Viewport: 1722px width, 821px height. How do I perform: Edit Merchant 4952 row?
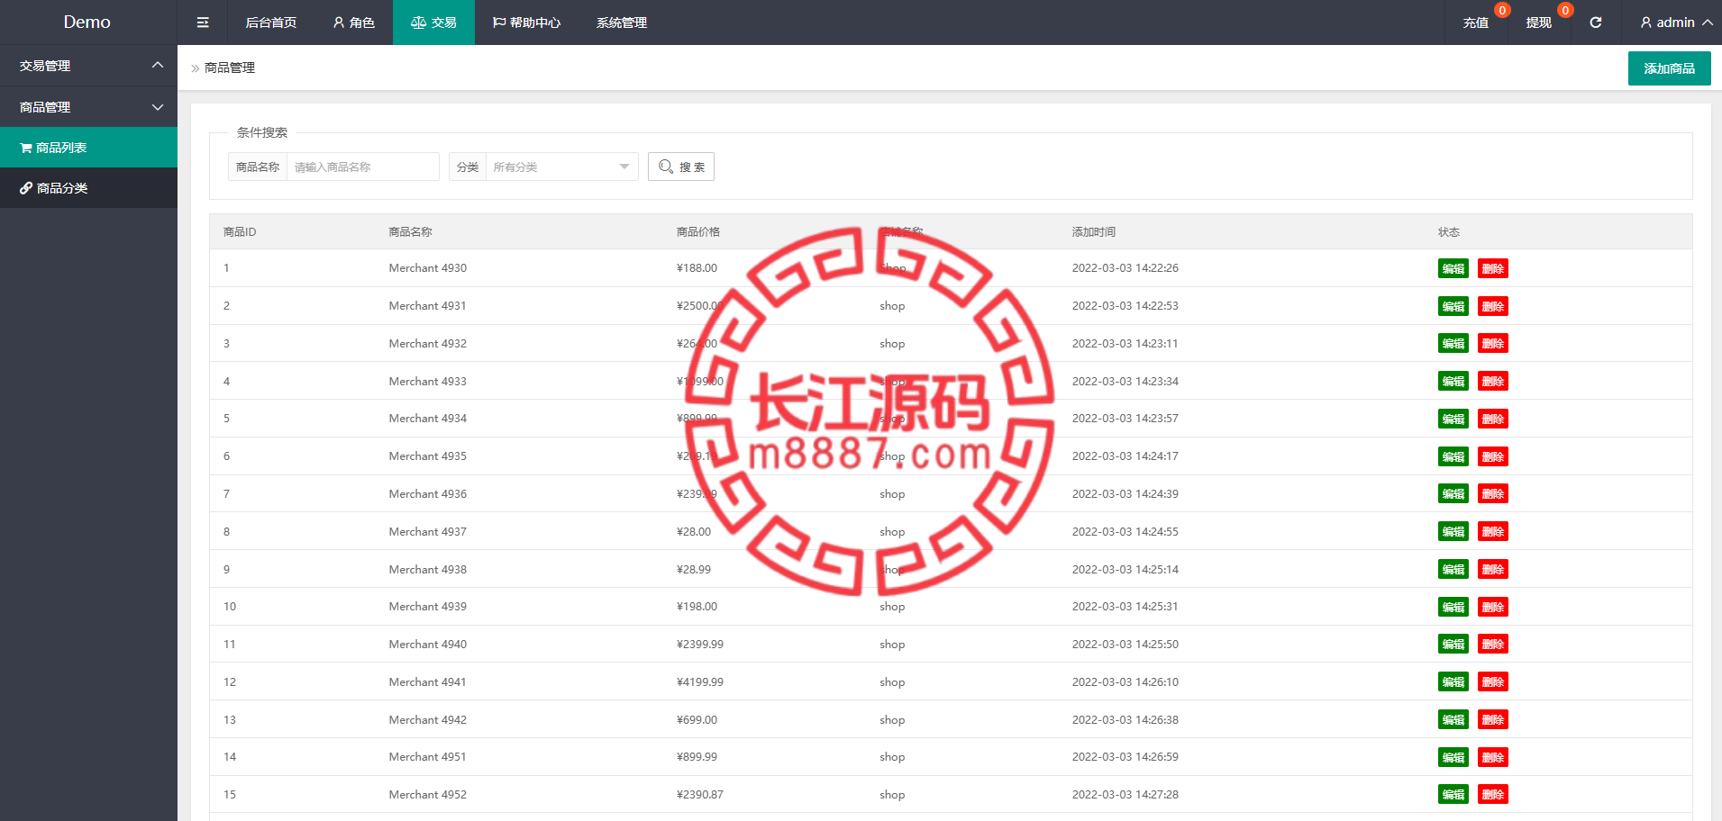1453,795
